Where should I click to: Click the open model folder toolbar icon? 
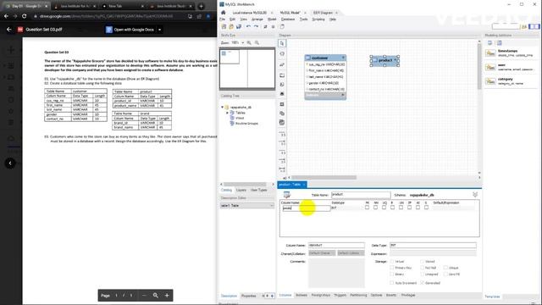231,26
